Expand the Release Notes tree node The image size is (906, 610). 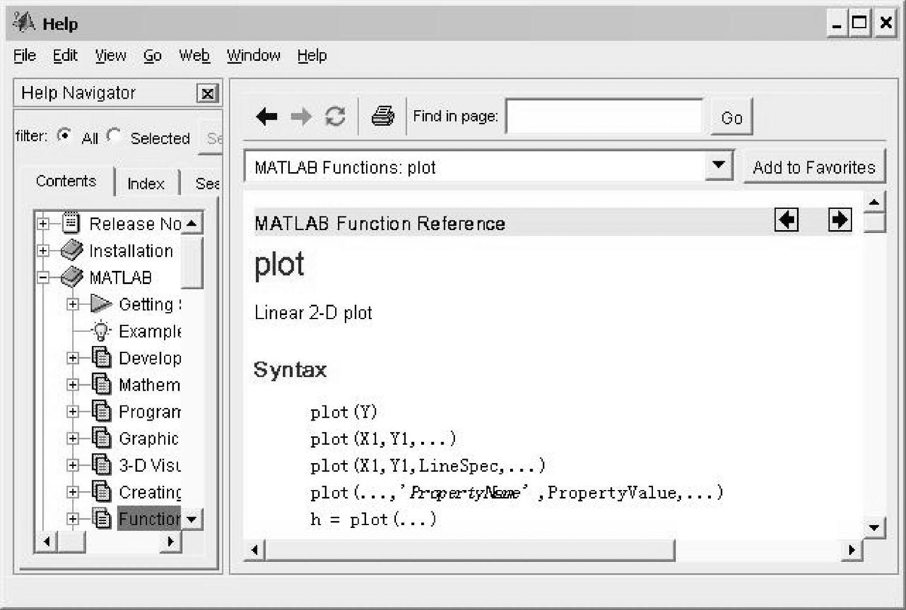[43, 224]
